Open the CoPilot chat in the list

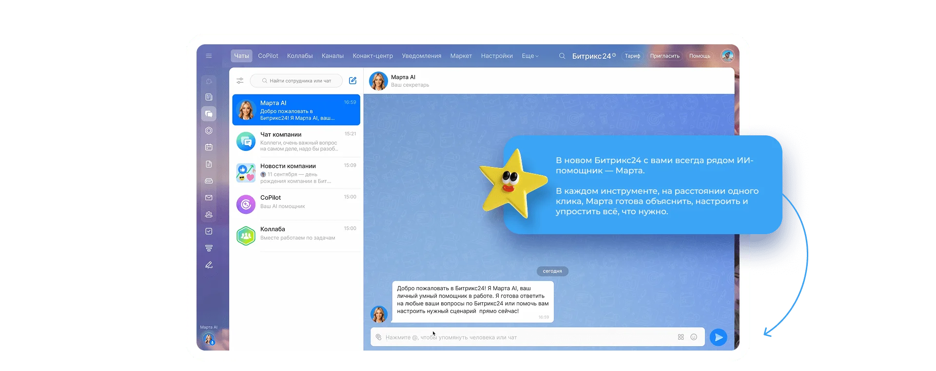(296, 204)
